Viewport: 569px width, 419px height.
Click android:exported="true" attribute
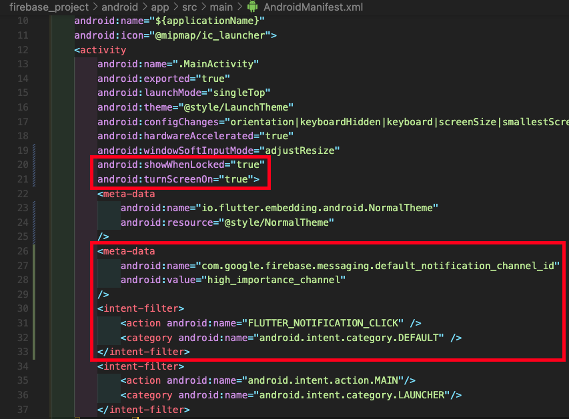coord(163,79)
